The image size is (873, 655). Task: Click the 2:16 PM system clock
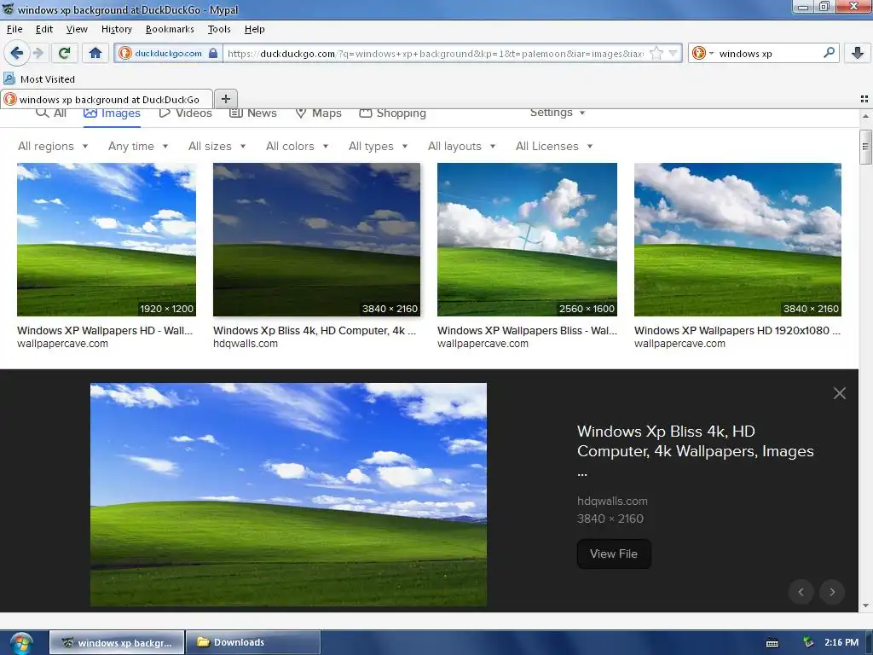click(841, 642)
